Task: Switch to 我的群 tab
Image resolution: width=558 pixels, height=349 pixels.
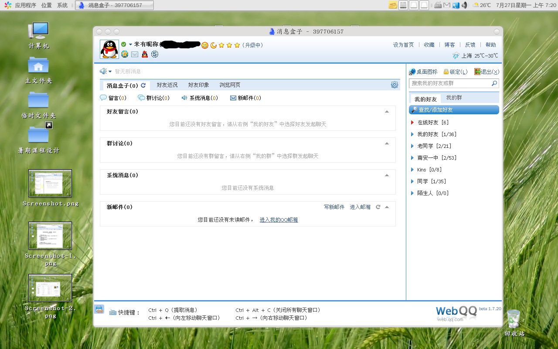Action: click(x=454, y=98)
